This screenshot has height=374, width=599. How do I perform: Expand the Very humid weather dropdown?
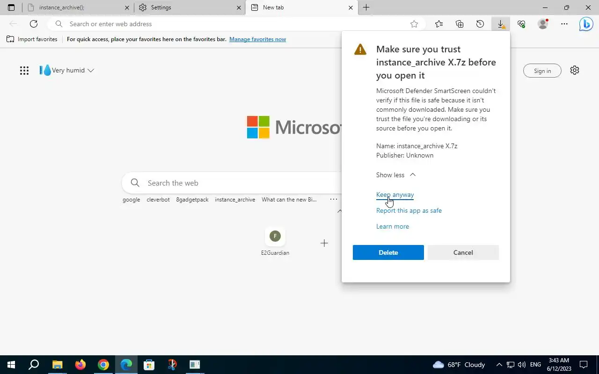pos(67,71)
